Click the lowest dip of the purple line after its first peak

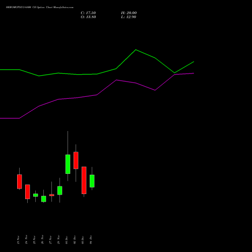[155, 90]
